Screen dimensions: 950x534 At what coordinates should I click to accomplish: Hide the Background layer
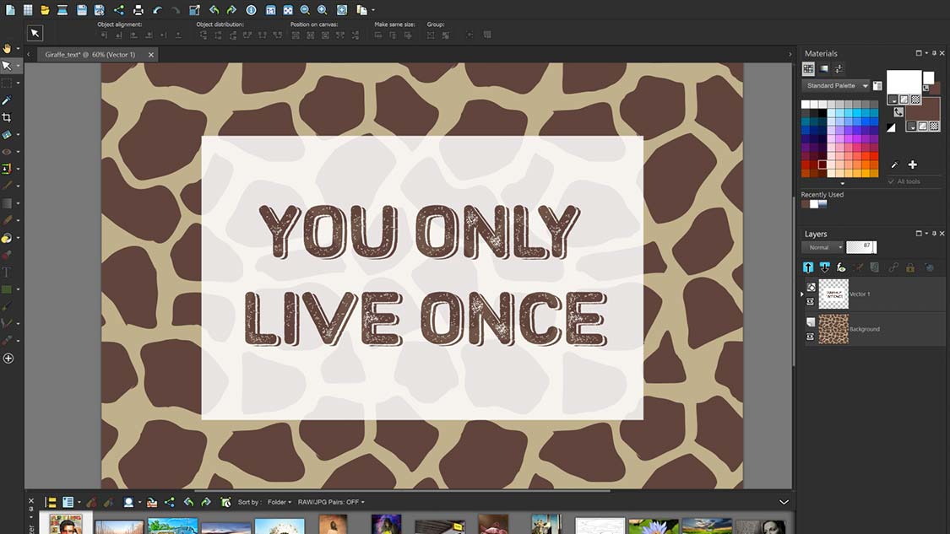(811, 336)
